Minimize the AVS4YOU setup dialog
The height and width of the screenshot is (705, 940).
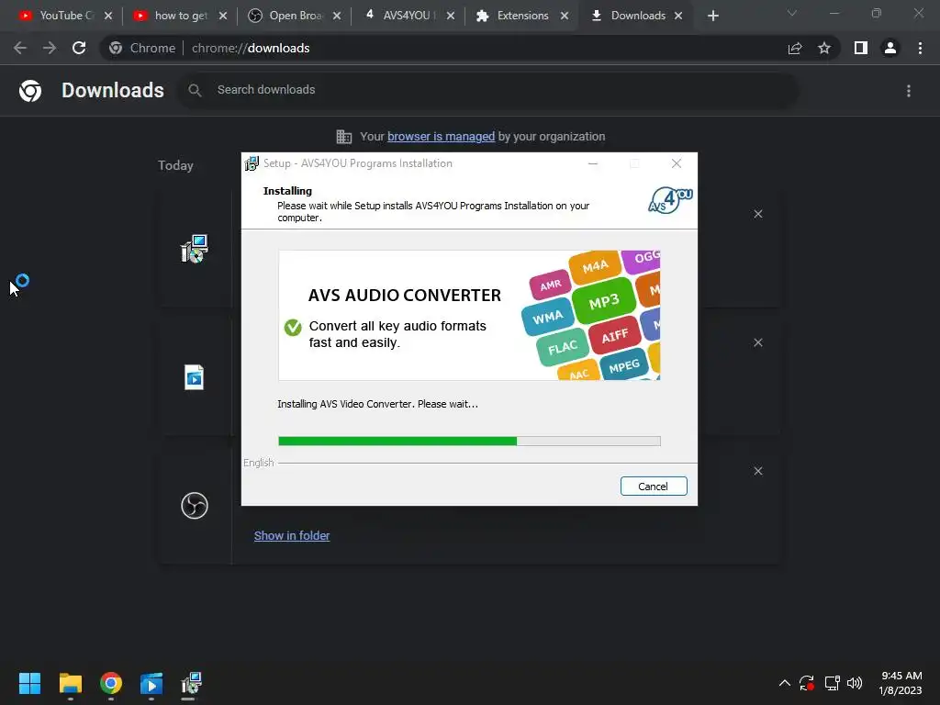click(x=593, y=163)
